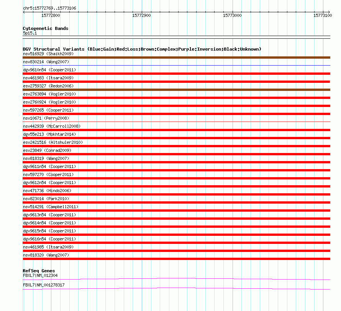Viewport: 341px width, 311px height.
Task: Open variant dgv9615n54 (Cooper2011) label
Action: pyautogui.click(x=49, y=231)
